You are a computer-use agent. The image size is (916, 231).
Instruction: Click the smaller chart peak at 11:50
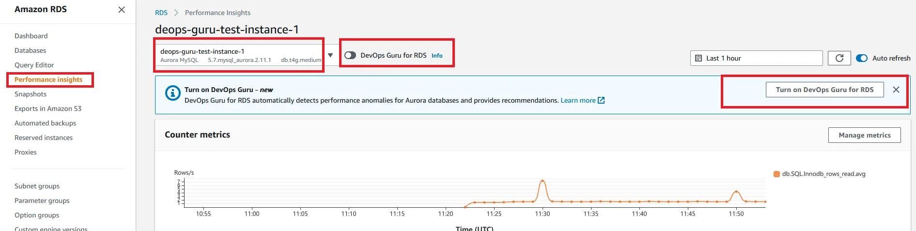pyautogui.click(x=736, y=192)
